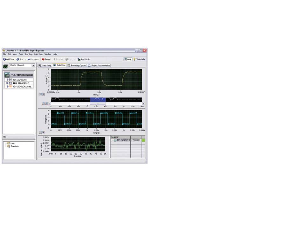Open the Add Step menu
Screen dimensions: 302x227
click(x=29, y=54)
